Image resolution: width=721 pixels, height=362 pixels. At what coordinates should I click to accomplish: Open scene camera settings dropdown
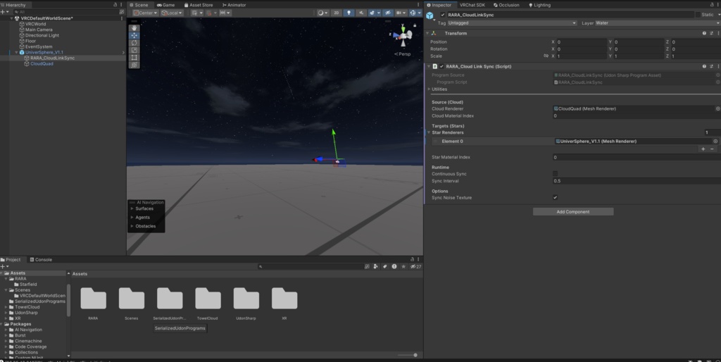pyautogui.click(x=401, y=13)
